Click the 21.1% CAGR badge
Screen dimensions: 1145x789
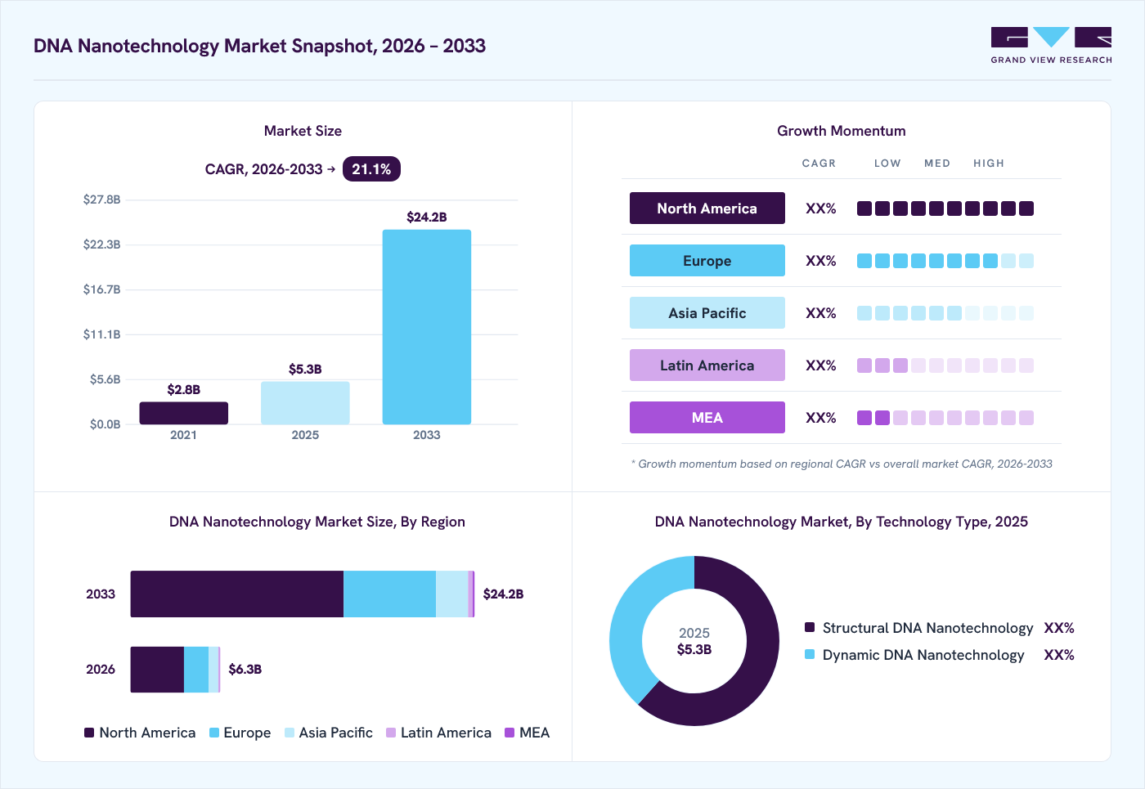click(371, 169)
